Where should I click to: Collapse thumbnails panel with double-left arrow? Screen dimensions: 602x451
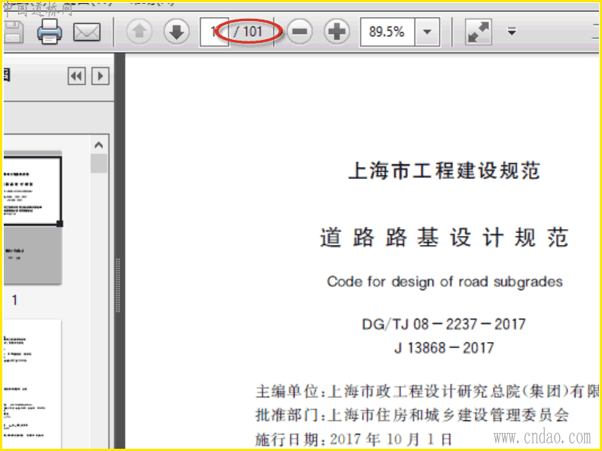coord(77,76)
